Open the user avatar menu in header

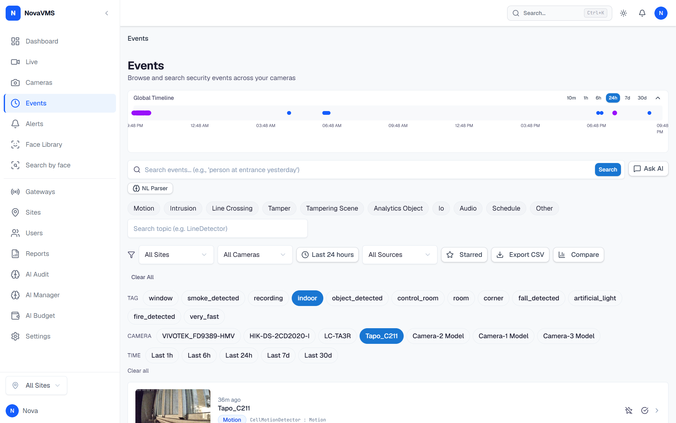(661, 13)
